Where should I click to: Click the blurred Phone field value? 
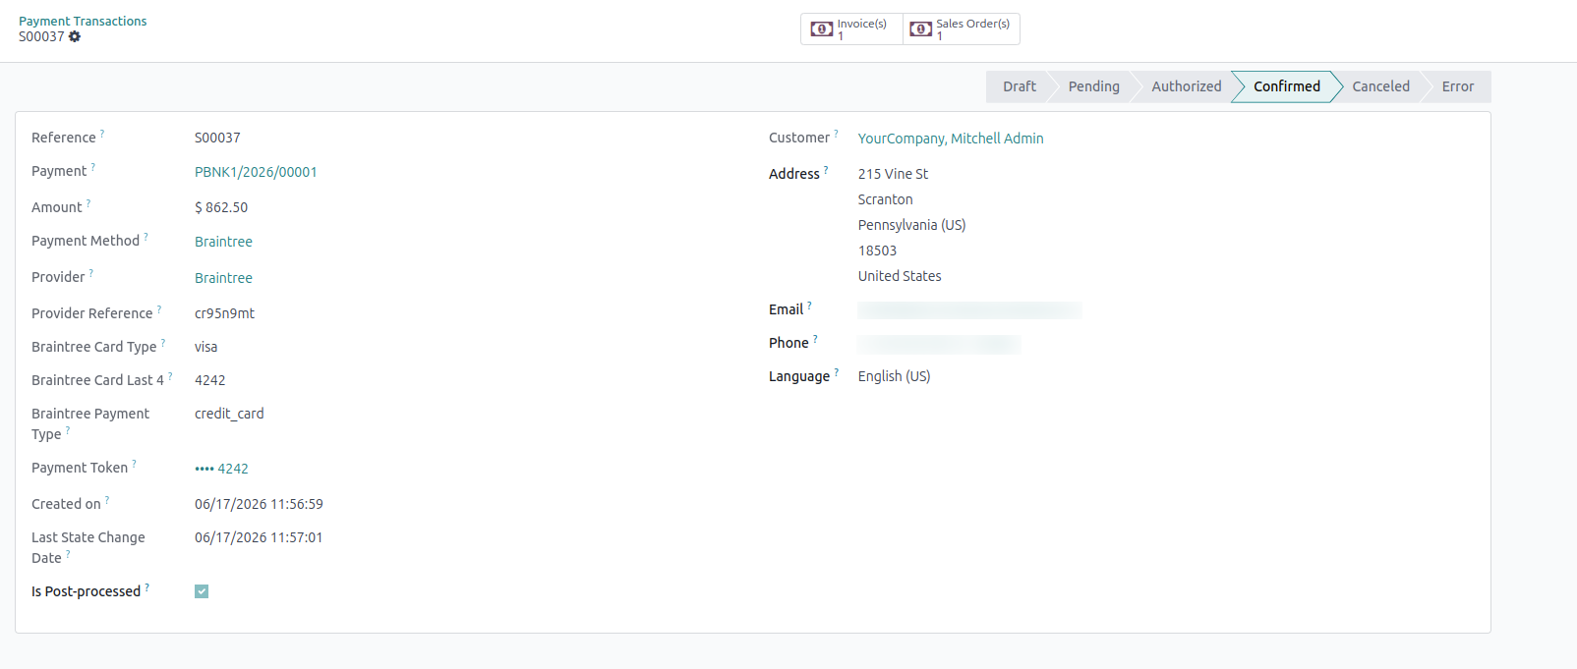939,344
